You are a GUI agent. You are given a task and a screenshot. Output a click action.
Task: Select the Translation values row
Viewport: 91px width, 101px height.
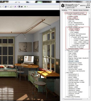81,44
